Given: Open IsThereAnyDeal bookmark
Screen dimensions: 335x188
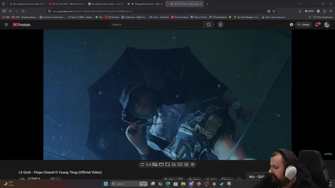Looking at the screenshot, I should 218,17.
